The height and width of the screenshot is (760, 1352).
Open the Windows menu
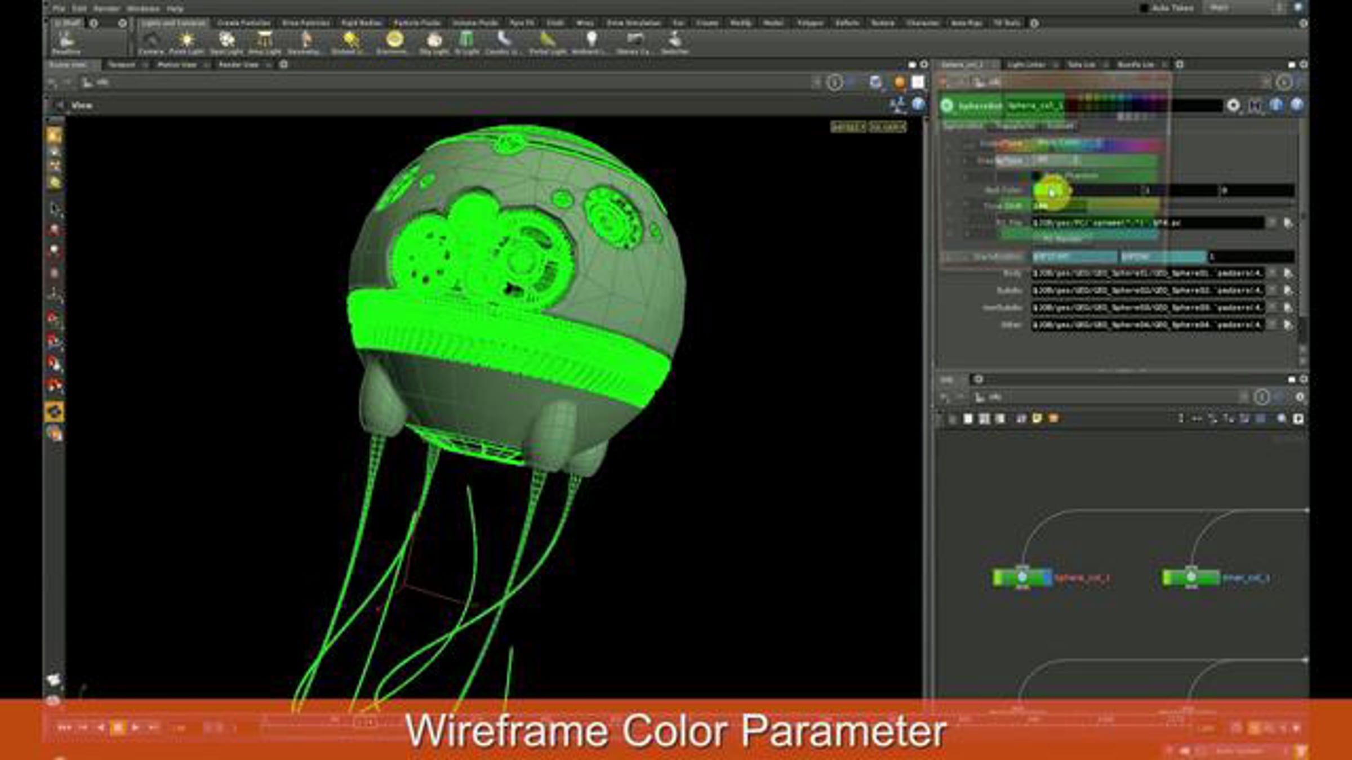(x=143, y=8)
